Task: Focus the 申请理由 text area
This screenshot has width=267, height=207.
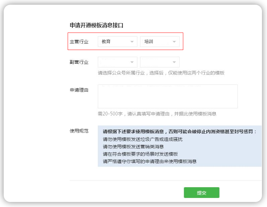Action: (168, 96)
